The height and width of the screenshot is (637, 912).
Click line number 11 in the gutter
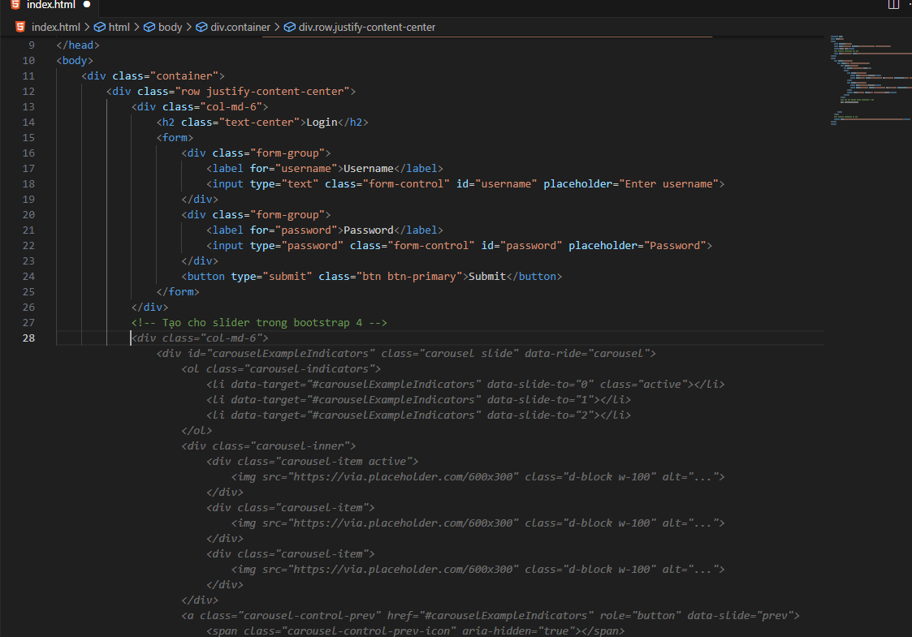(28, 76)
